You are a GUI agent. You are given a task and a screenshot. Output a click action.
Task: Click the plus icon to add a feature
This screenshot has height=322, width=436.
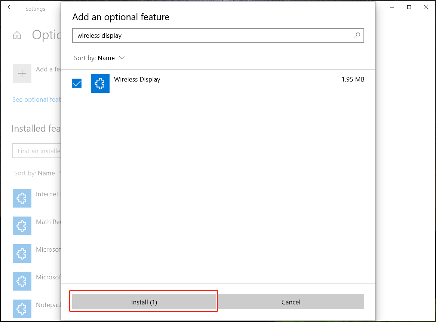tap(22, 73)
